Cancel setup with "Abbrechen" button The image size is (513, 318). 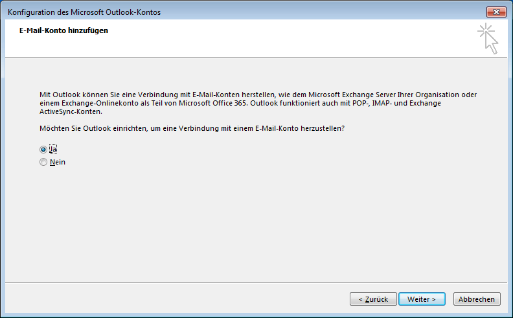[477, 299]
